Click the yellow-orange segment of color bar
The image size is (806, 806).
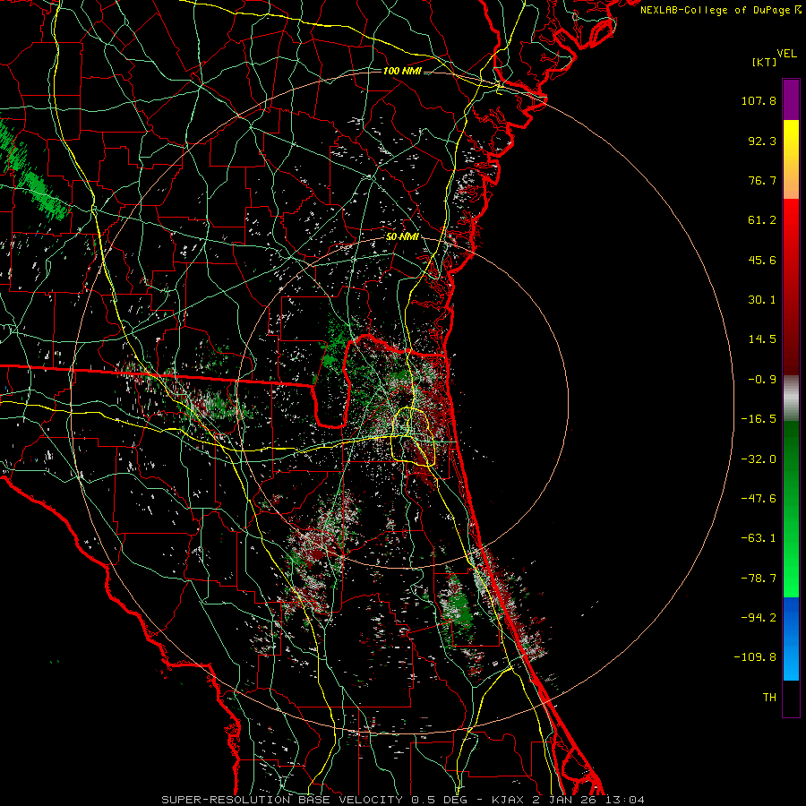[791, 159]
